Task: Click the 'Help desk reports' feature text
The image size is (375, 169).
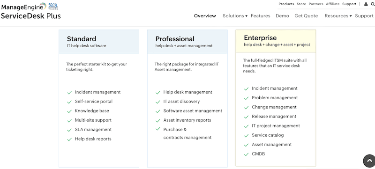Action: pos(93,139)
